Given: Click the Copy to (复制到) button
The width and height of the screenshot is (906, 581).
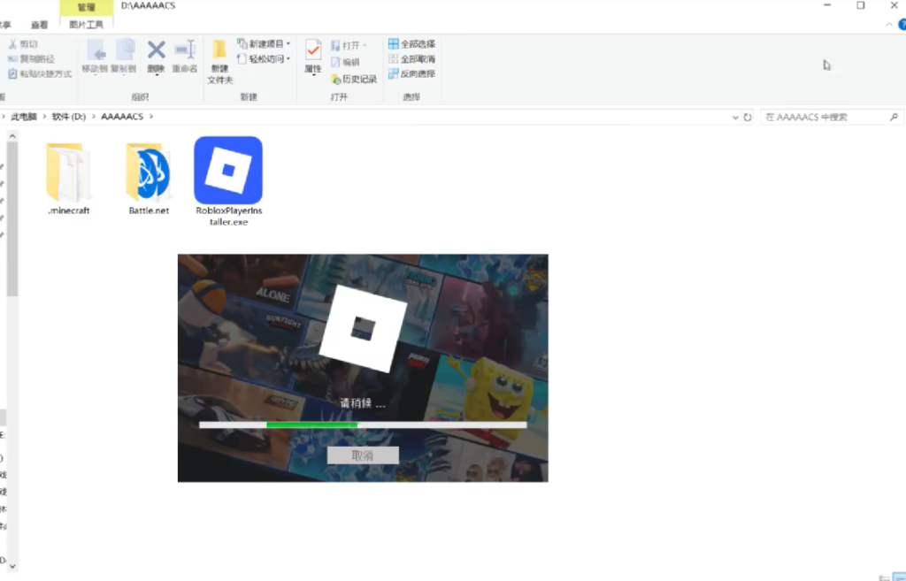Looking at the screenshot, I should (x=124, y=57).
